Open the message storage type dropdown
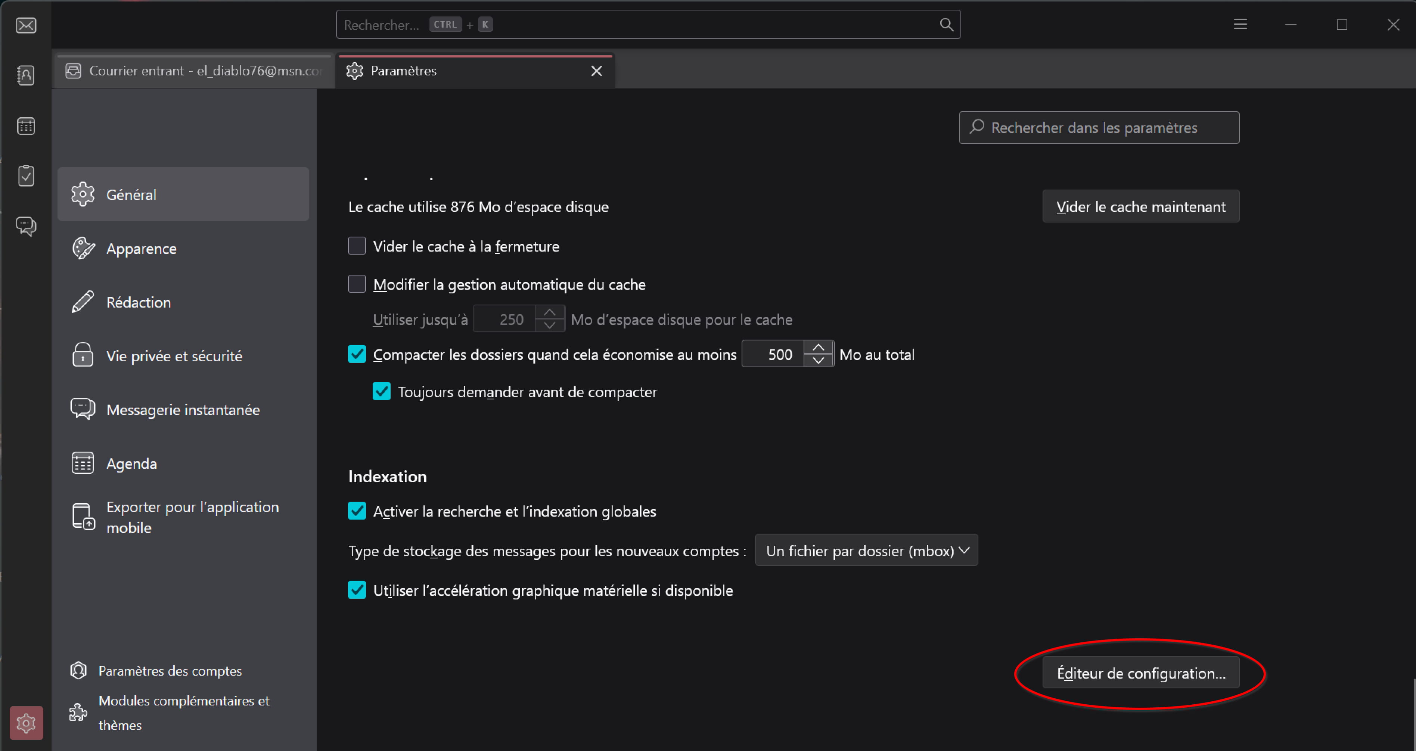 (x=866, y=551)
